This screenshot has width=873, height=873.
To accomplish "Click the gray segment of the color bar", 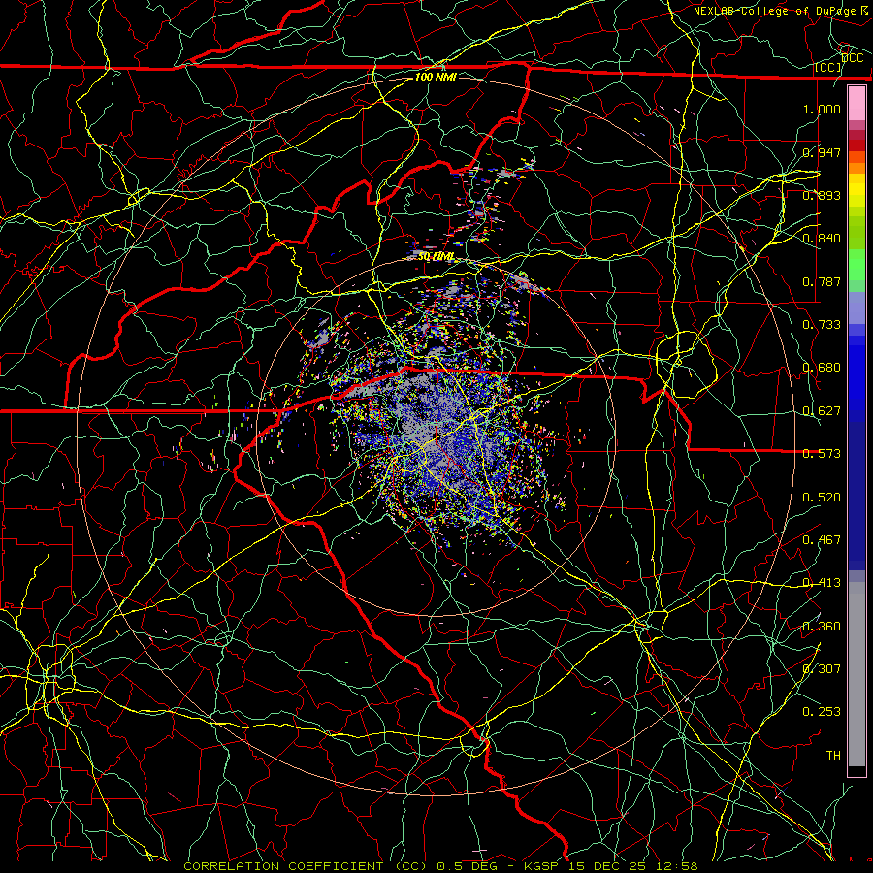I will pos(857,674).
